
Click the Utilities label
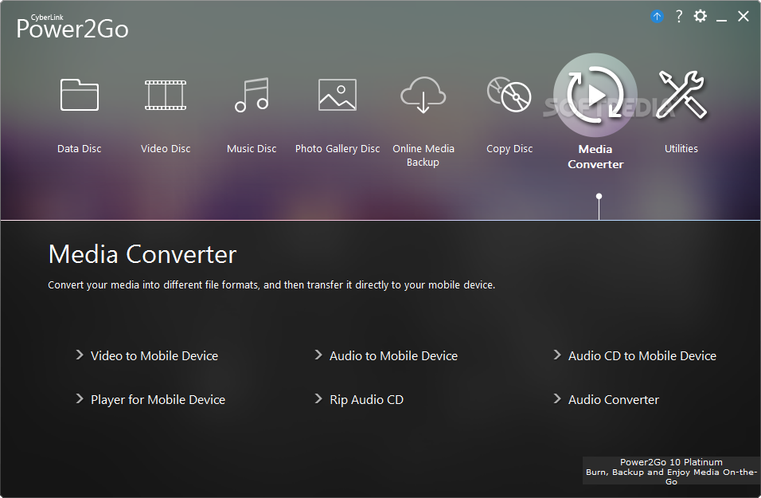click(681, 149)
